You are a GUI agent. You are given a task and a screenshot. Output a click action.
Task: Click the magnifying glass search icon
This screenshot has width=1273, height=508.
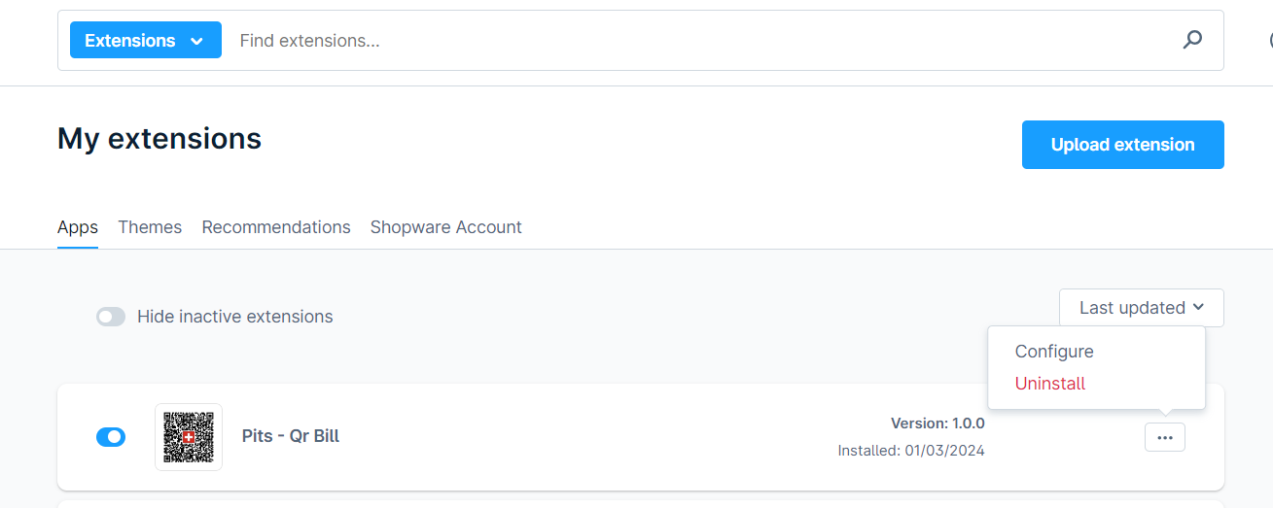tap(1192, 40)
